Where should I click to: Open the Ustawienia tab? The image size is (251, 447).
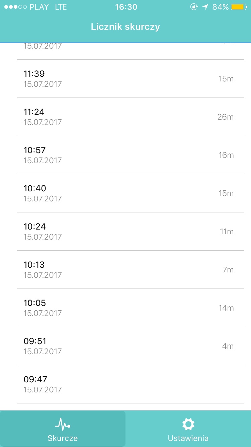188,429
